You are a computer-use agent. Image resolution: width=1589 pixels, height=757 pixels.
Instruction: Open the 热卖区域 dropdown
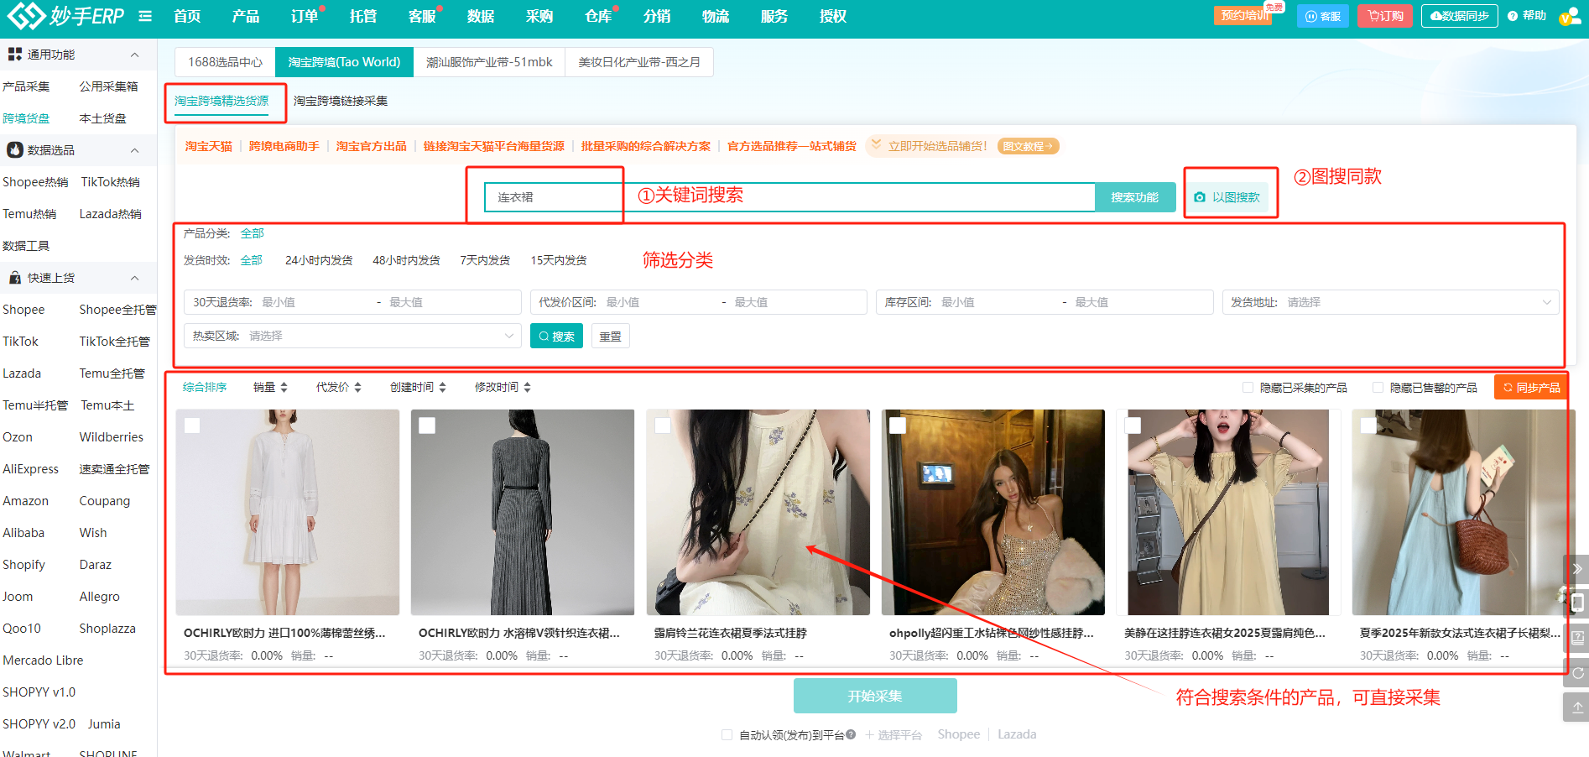click(352, 336)
